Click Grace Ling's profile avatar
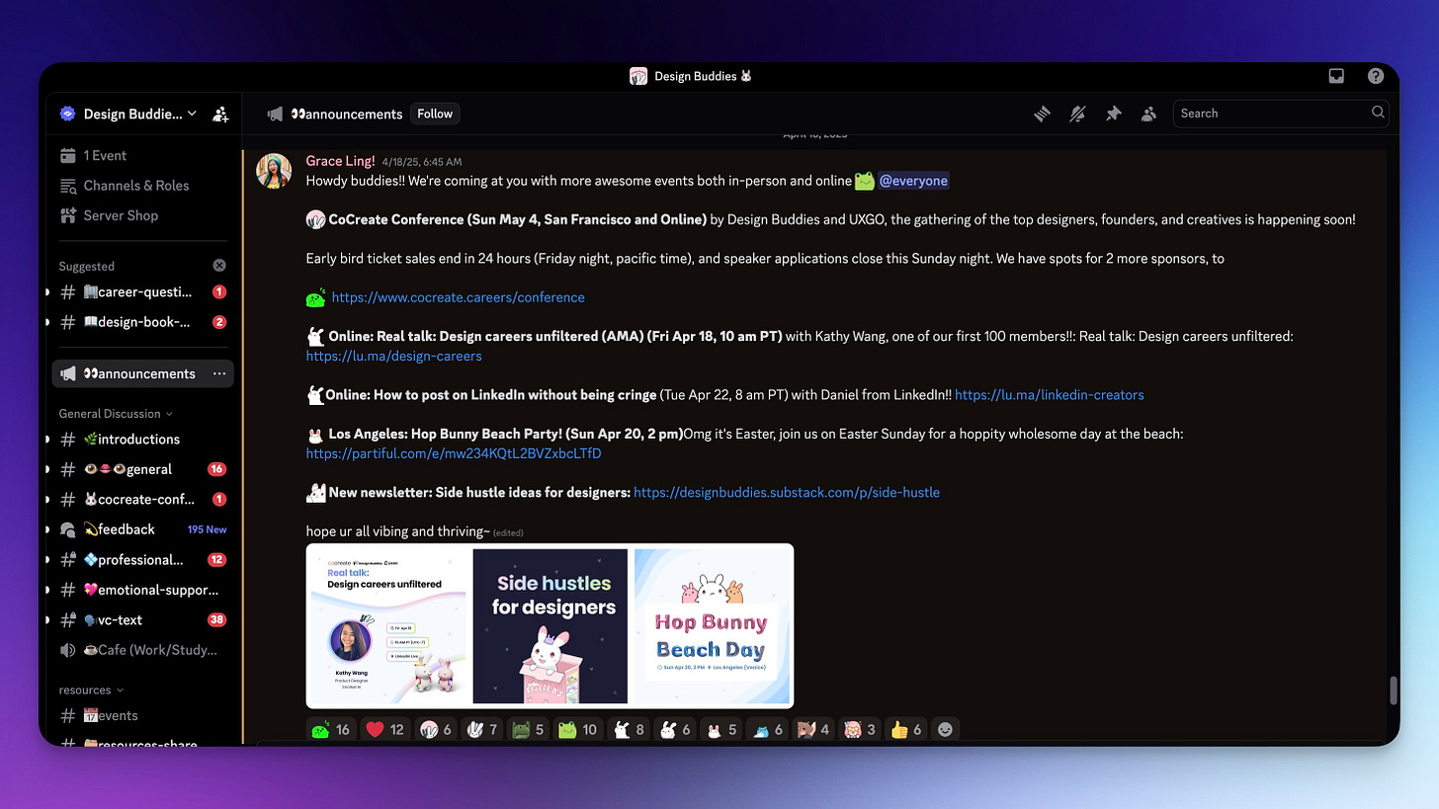The height and width of the screenshot is (809, 1439). click(x=274, y=171)
